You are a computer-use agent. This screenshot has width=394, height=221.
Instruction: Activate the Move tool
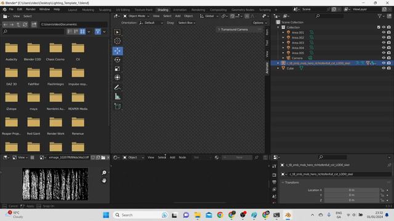click(x=118, y=51)
